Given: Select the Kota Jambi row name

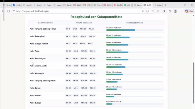Looking at the screenshot, I should (35, 88).
